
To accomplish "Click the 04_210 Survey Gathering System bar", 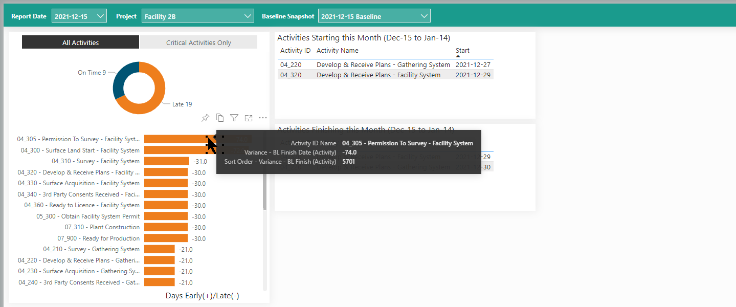I will pos(159,249).
